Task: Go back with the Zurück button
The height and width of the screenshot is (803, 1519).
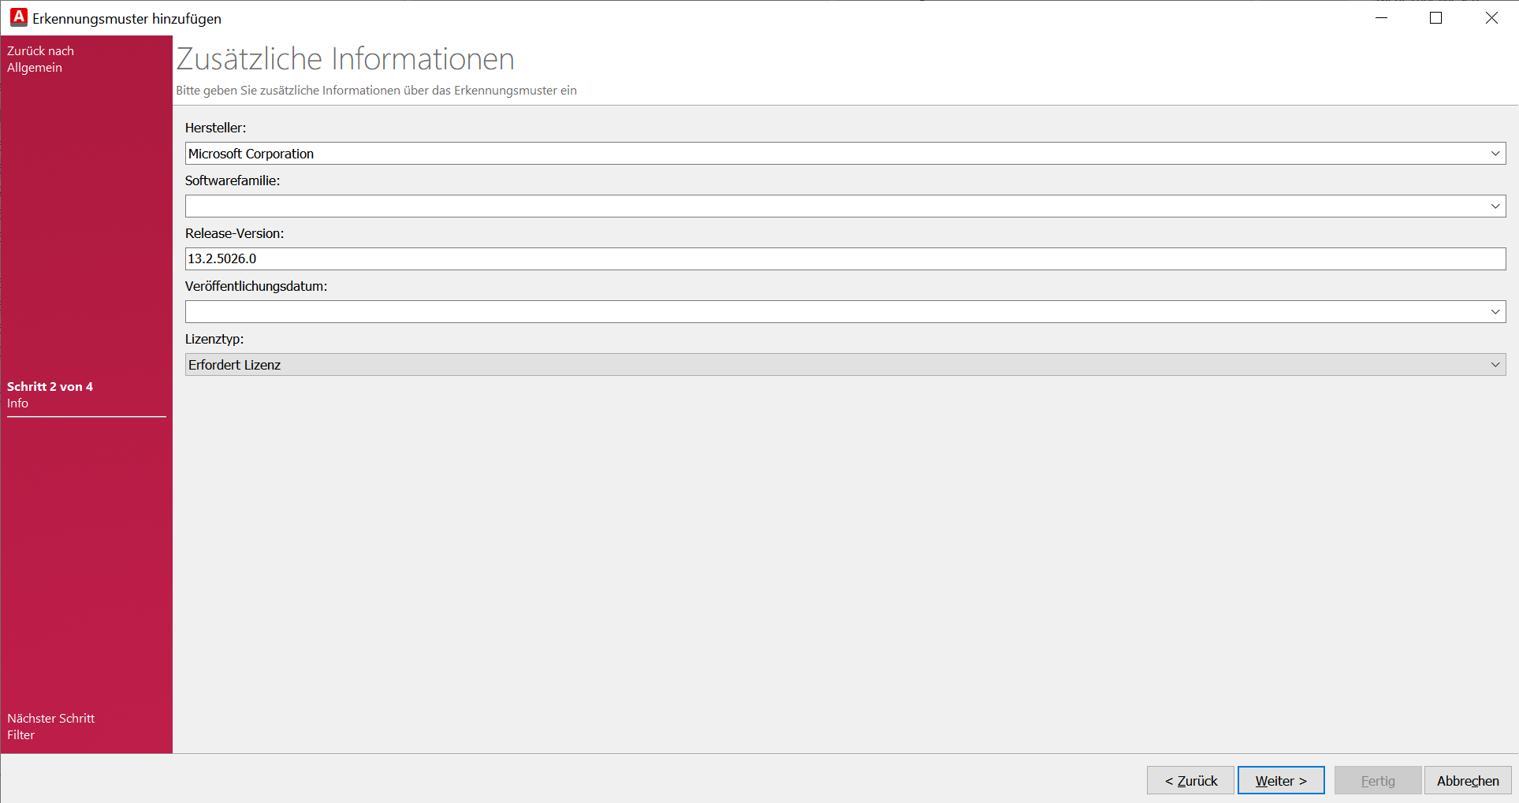Action: tap(1190, 781)
